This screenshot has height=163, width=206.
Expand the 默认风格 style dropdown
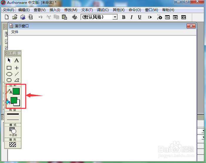click(115, 17)
